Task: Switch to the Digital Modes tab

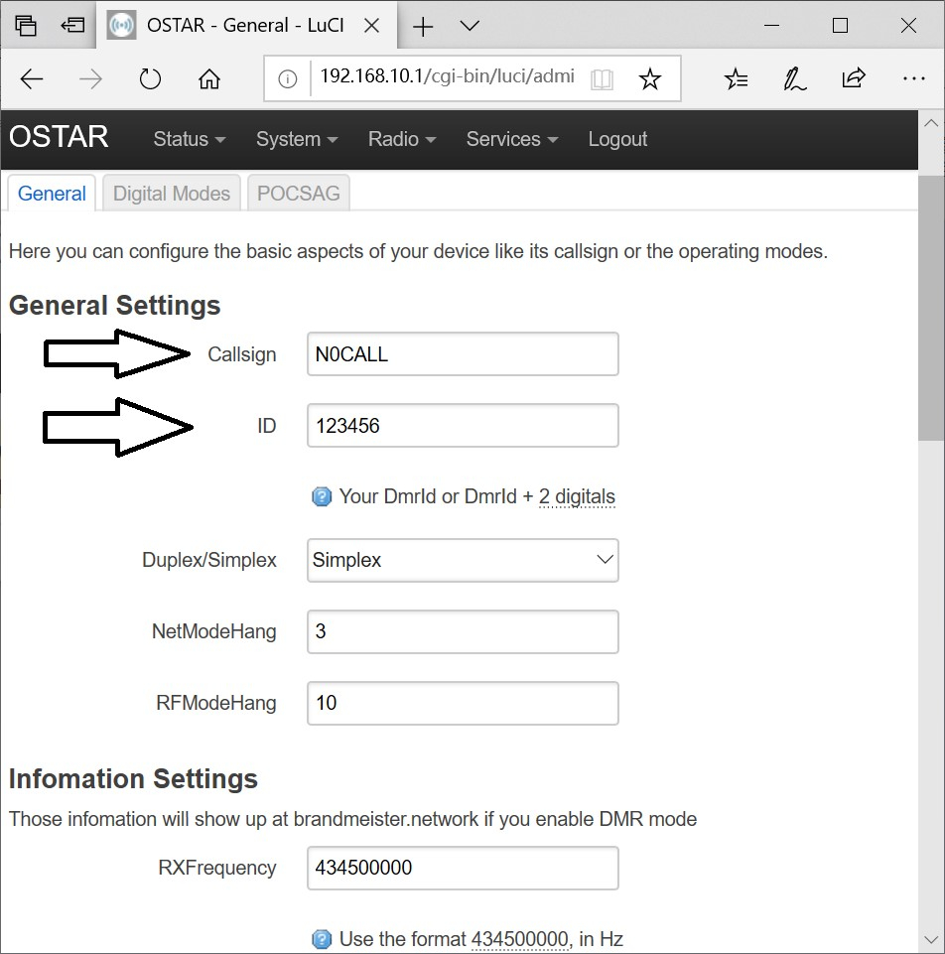Action: pyautogui.click(x=172, y=194)
